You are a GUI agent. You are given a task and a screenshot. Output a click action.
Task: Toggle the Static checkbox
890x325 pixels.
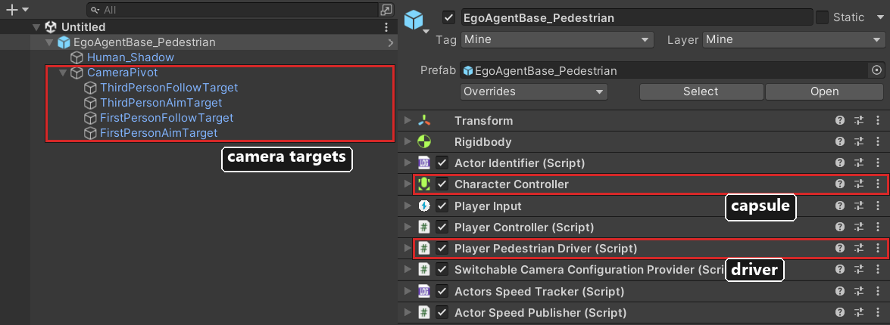(822, 17)
